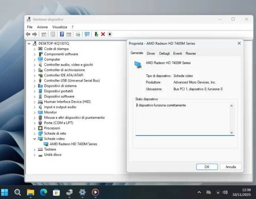Click the back arrow in toolbar
The image size is (256, 199).
coord(28,34)
